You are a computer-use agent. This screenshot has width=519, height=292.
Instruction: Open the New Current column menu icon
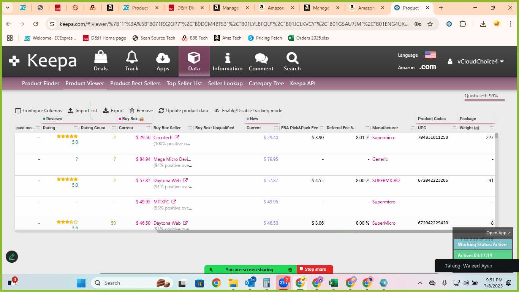tap(276, 128)
